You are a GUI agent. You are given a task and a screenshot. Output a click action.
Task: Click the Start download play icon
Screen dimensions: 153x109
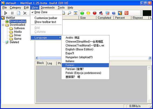tap(6, 13)
